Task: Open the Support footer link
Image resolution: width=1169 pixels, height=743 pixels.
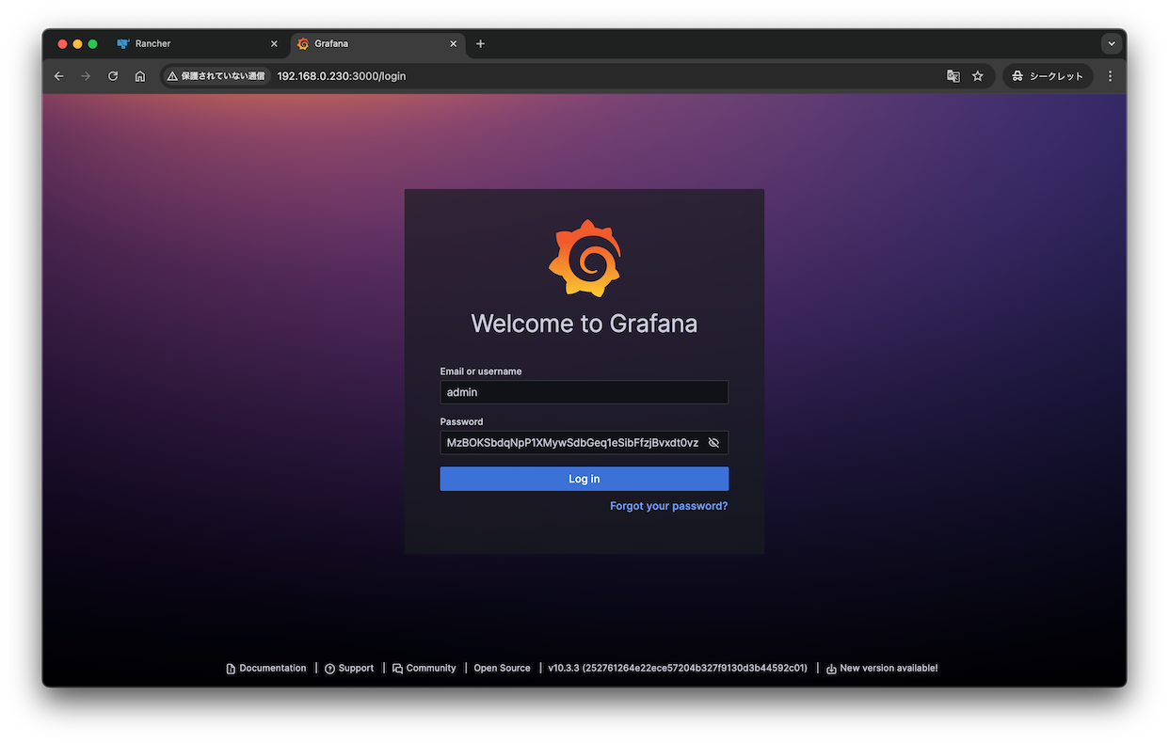Action: (x=349, y=669)
